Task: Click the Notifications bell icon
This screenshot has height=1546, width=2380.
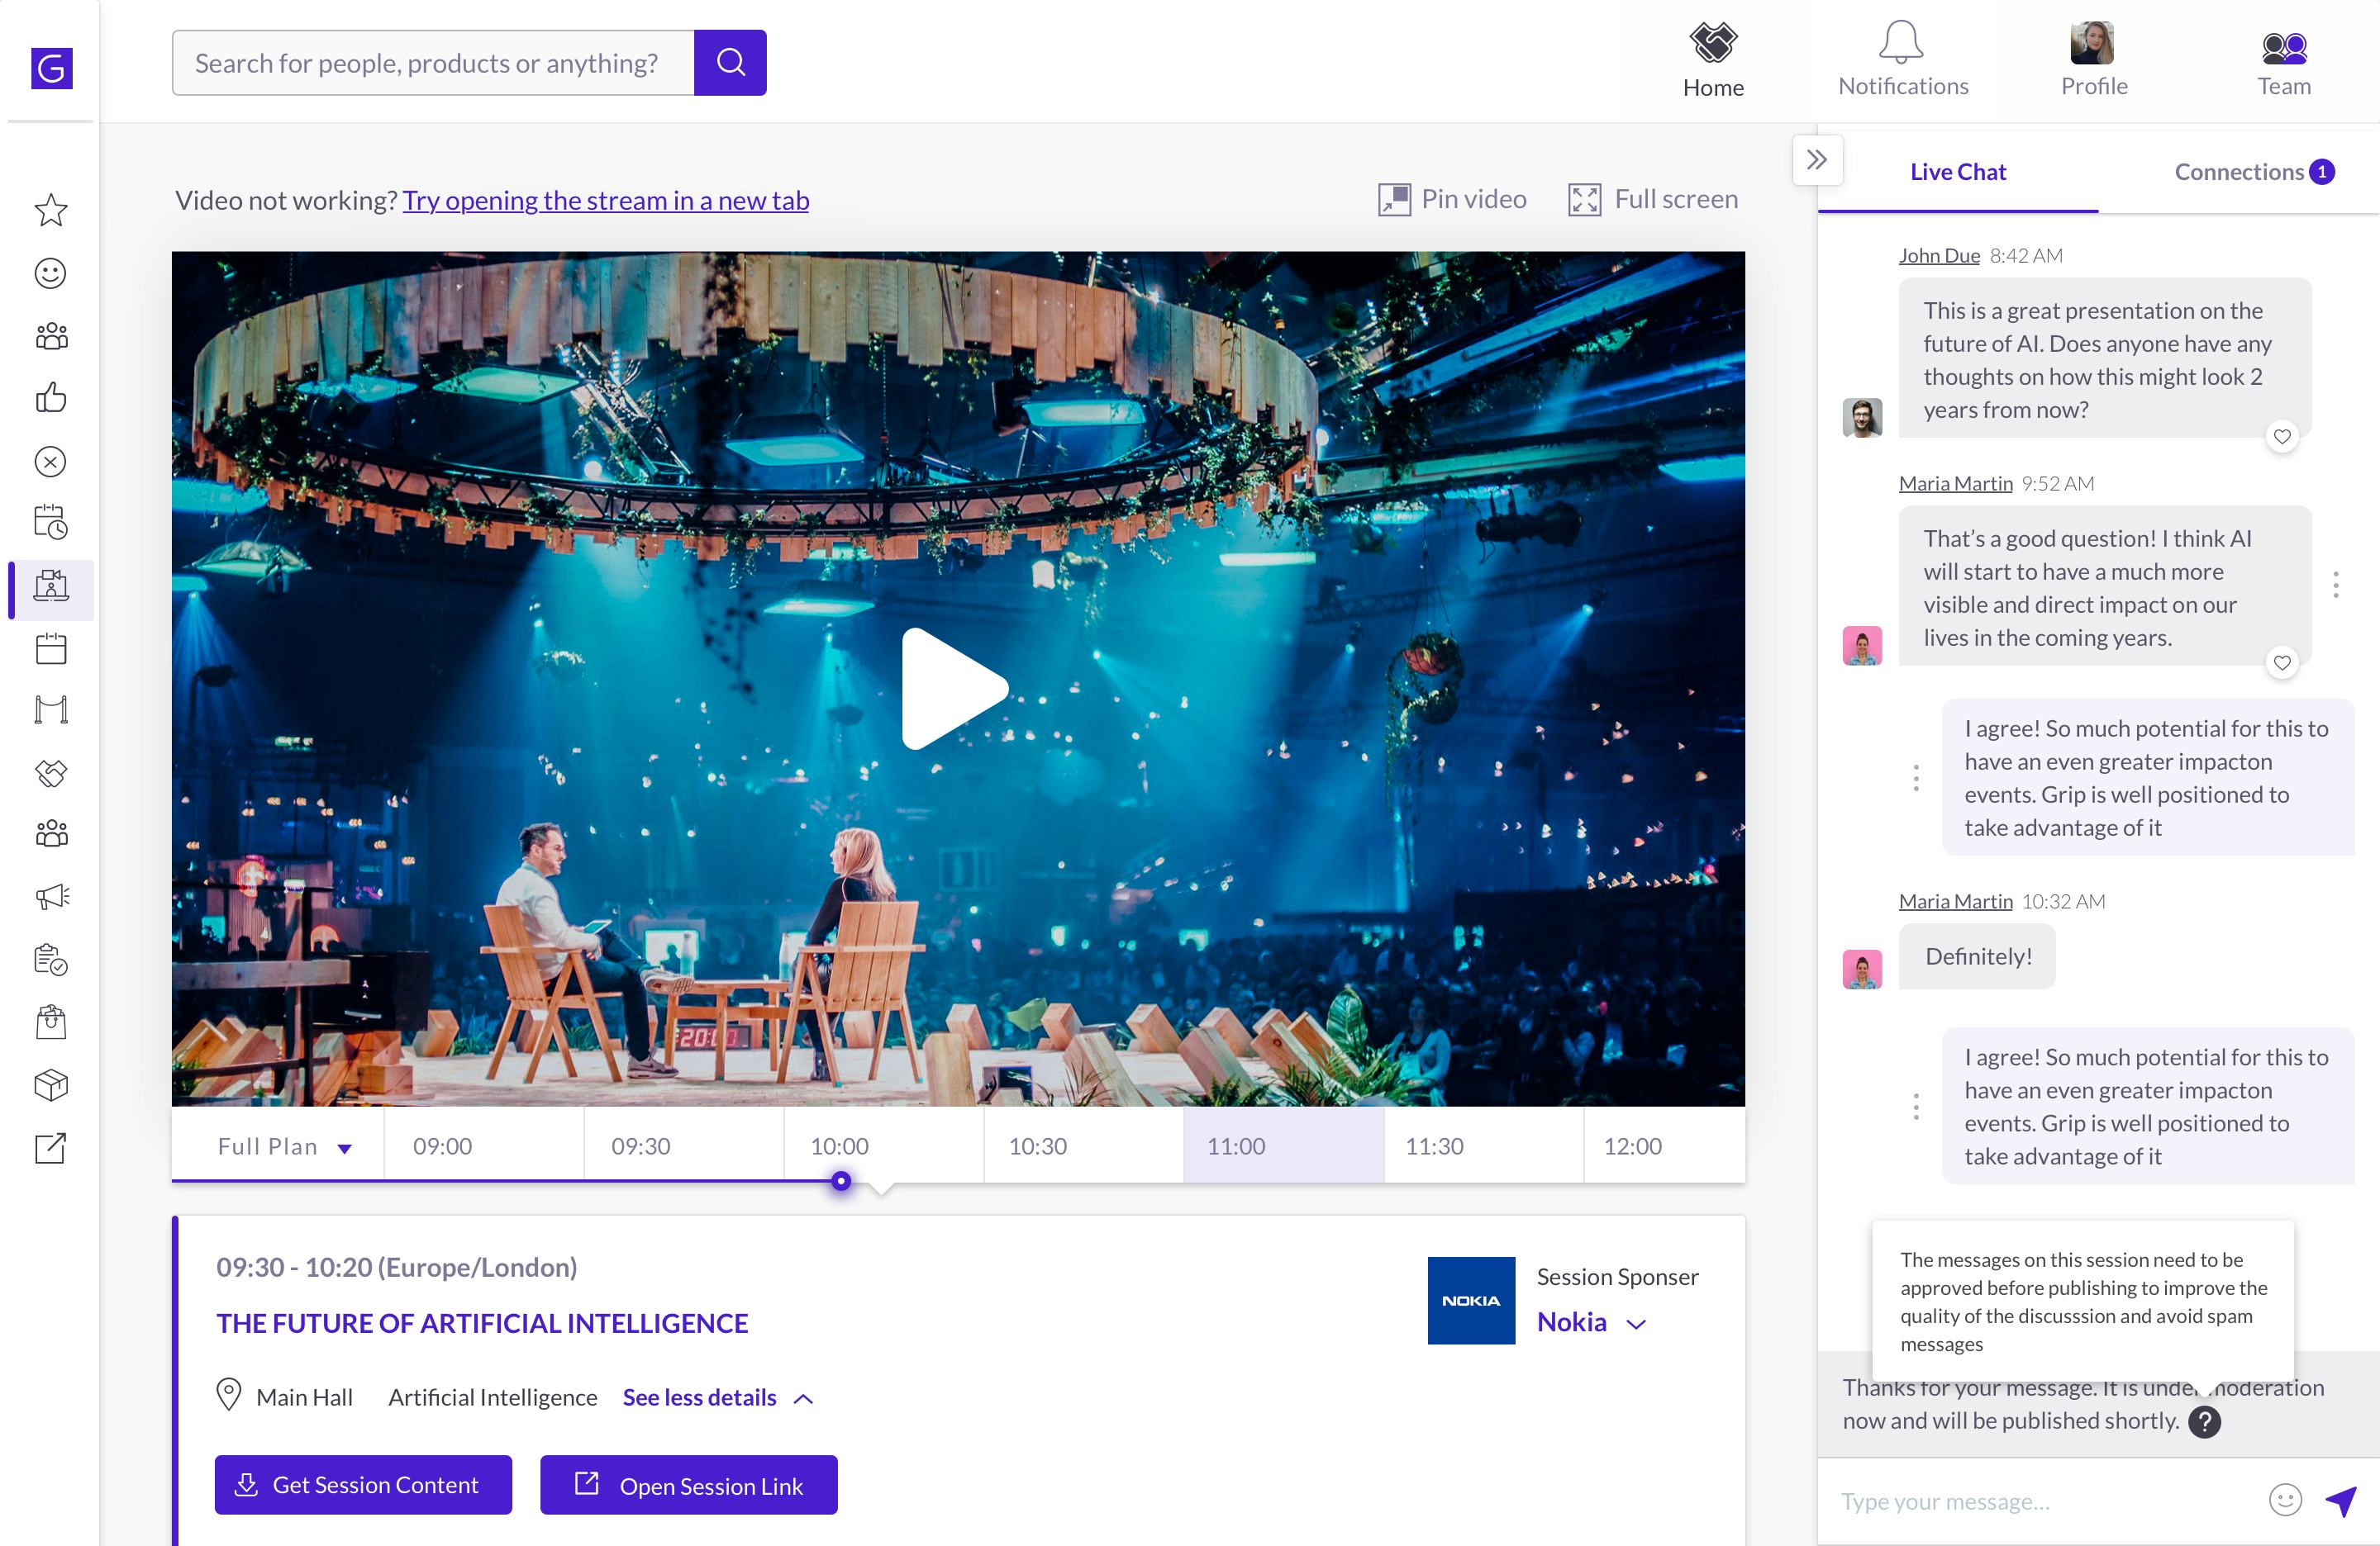Action: [x=1901, y=44]
